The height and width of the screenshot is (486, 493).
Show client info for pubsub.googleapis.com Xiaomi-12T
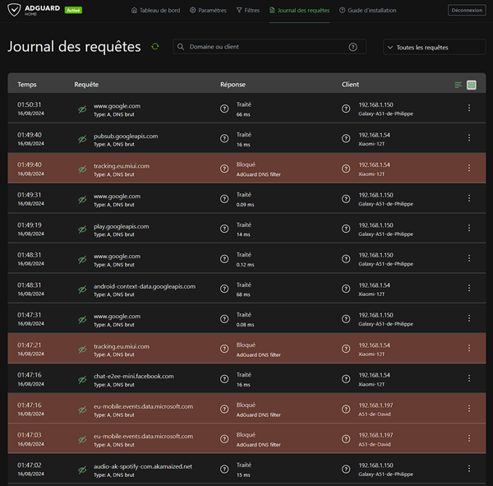coord(346,138)
